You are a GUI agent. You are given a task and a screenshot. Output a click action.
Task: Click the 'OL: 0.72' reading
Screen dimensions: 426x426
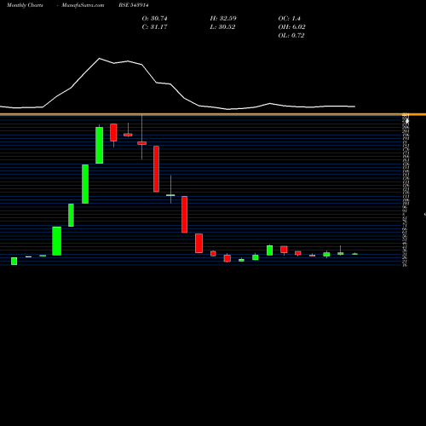[291, 36]
